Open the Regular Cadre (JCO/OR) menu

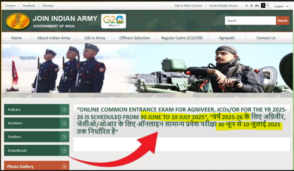pos(182,38)
